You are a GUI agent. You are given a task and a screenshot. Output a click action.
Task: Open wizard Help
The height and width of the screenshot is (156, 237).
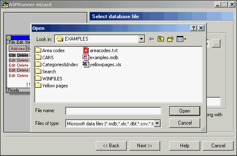185,146
